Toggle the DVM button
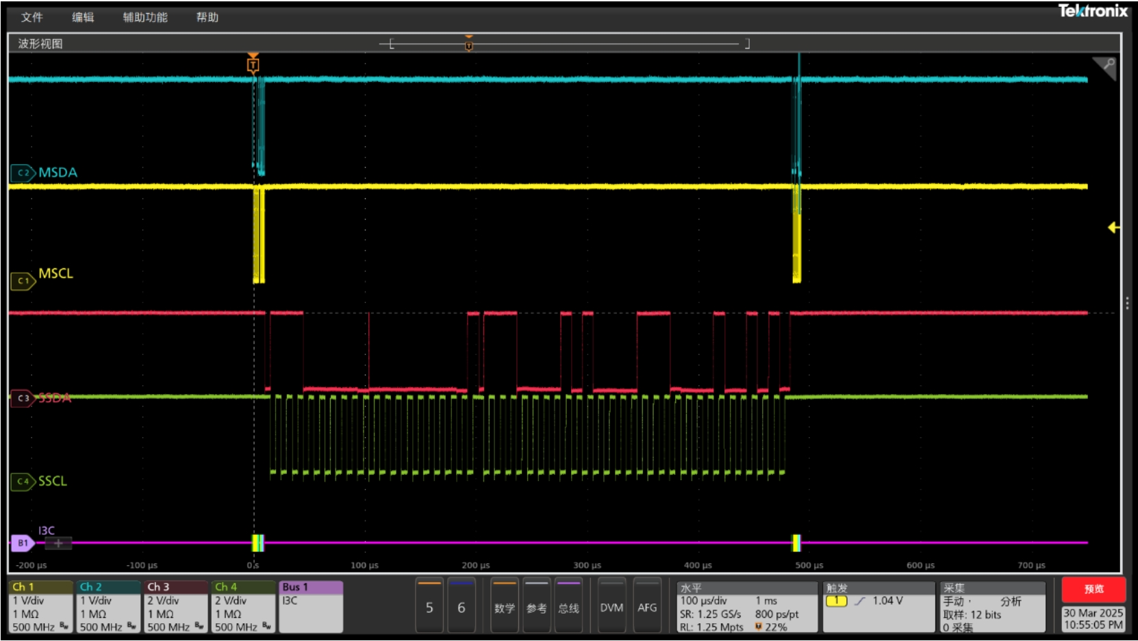Viewport: 1138px width, 641px height. [611, 607]
